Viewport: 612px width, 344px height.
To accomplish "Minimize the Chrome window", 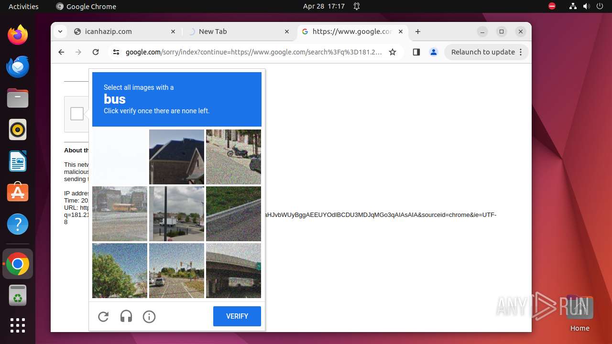I will (482, 32).
